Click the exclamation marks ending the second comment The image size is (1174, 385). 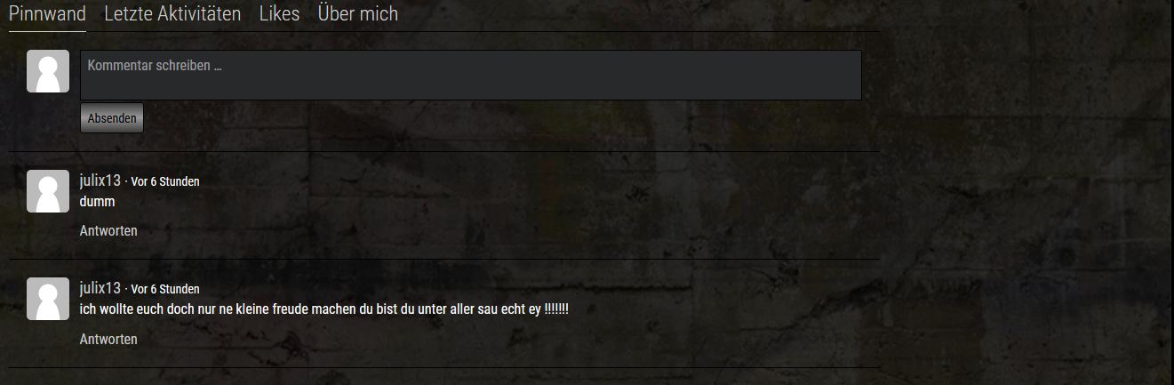556,309
